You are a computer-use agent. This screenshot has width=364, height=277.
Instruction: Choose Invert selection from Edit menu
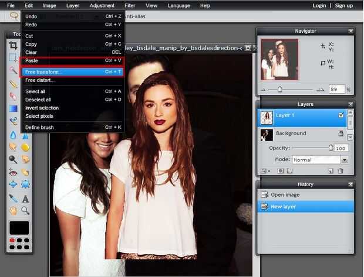(x=73, y=108)
